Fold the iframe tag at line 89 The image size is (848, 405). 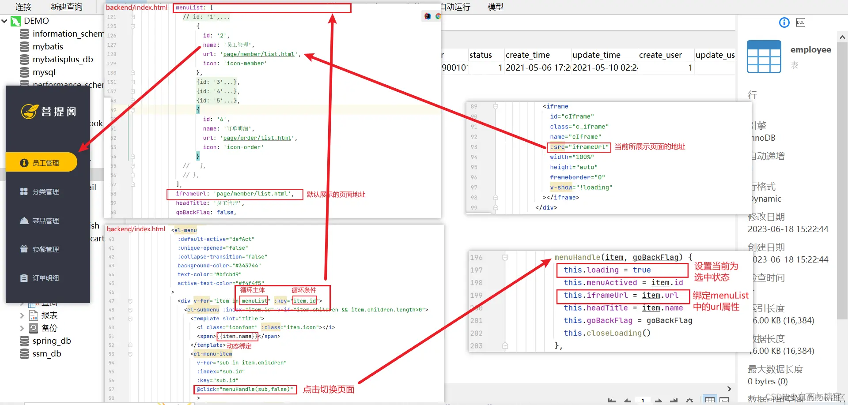click(x=496, y=106)
